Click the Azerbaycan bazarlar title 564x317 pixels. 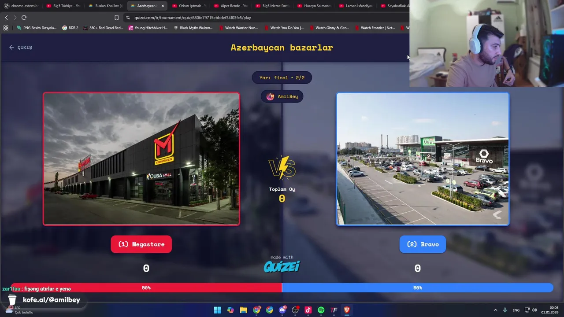[x=282, y=48]
